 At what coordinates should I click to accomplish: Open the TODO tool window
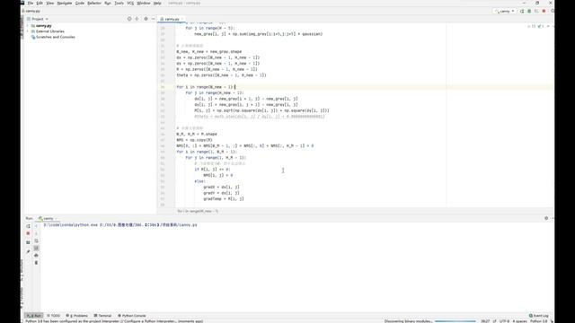pos(54,315)
